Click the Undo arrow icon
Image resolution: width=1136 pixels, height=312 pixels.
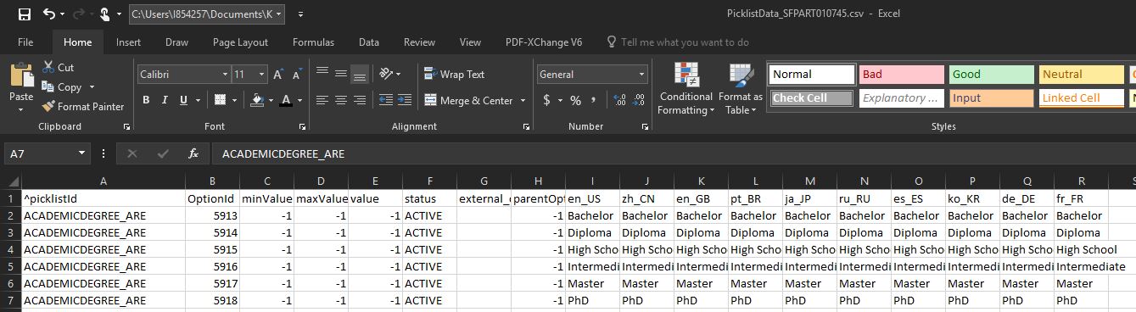click(49, 14)
